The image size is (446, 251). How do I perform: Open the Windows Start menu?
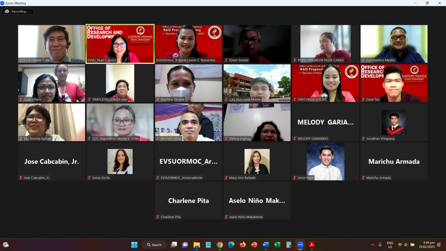coord(134,245)
